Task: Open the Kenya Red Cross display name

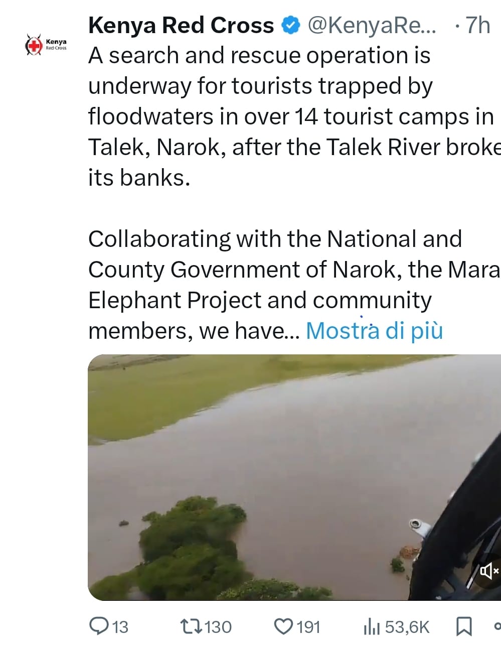Action: point(181,25)
